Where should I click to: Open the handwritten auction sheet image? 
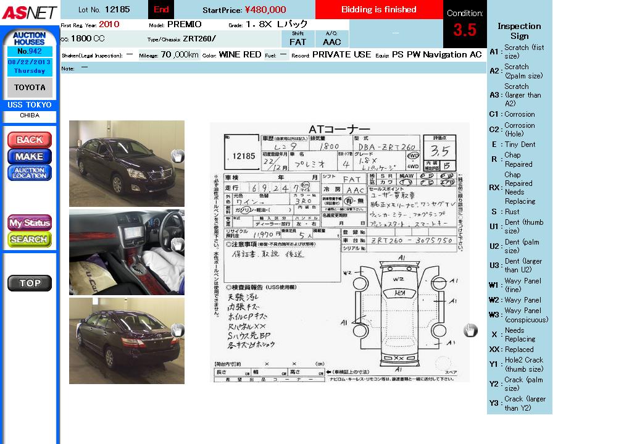tap(339, 252)
